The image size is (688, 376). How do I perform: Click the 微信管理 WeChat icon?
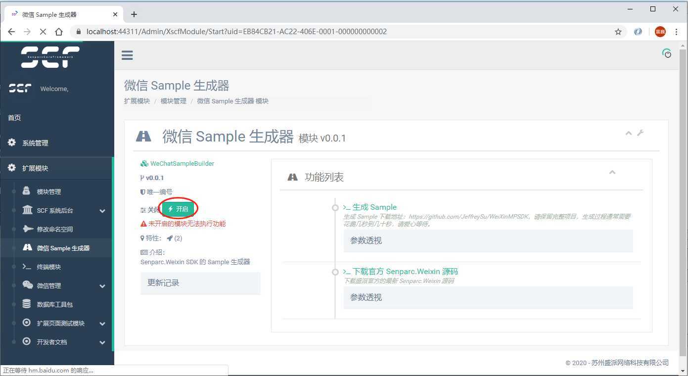coord(28,285)
